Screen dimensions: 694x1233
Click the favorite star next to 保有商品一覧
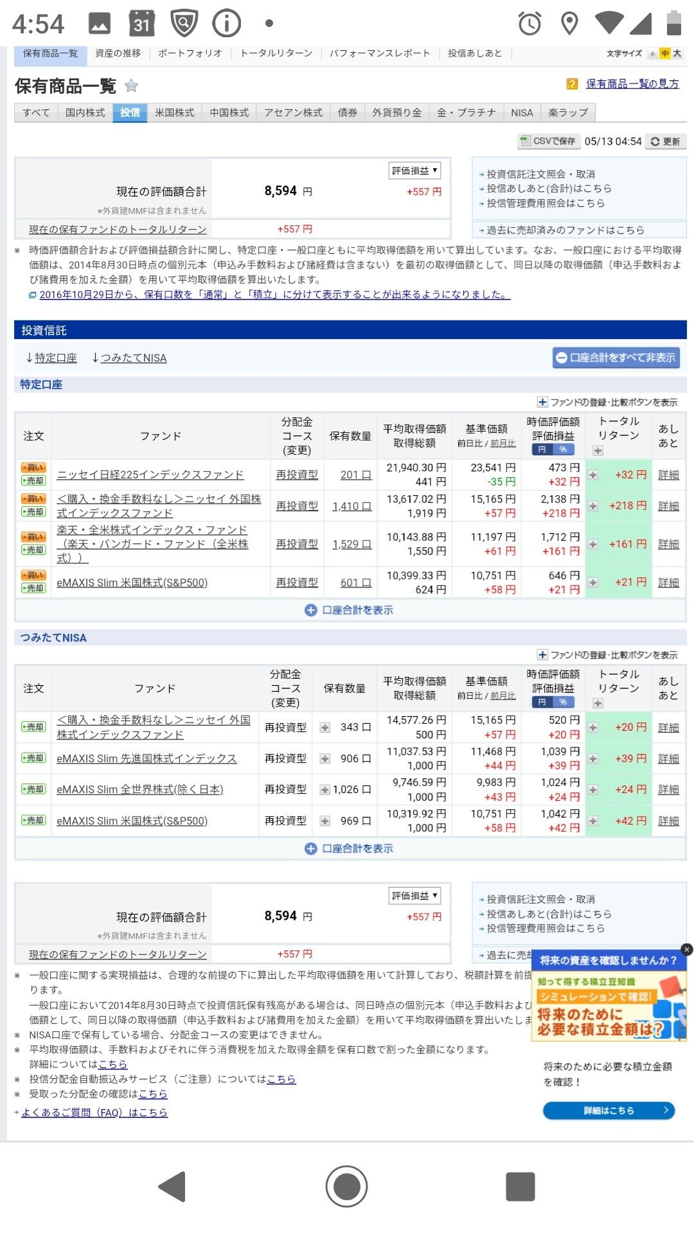(131, 85)
